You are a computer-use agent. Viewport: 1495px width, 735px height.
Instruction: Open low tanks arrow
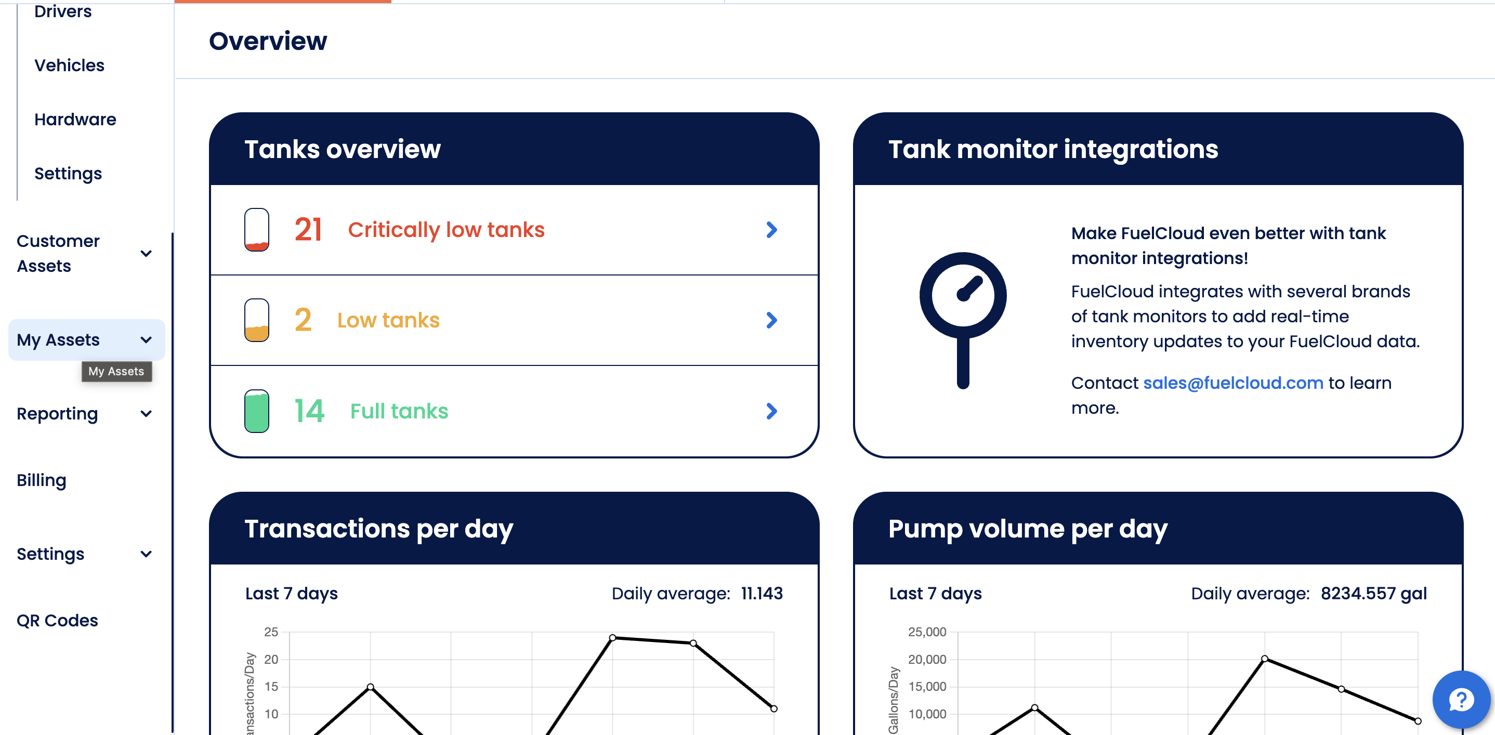771,320
